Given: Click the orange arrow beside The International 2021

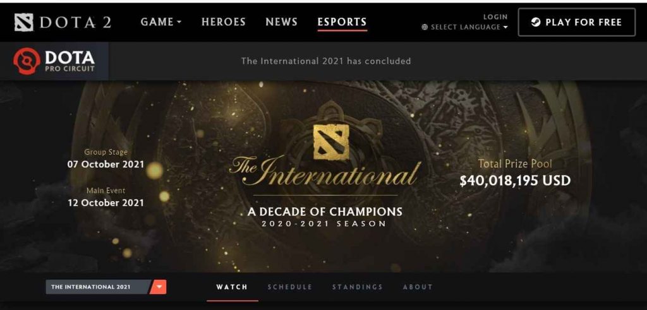Looking at the screenshot, I should (x=159, y=287).
